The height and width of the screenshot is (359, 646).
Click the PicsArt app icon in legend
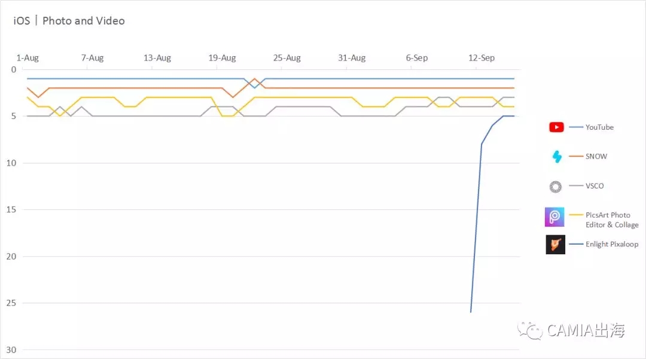[x=554, y=217]
